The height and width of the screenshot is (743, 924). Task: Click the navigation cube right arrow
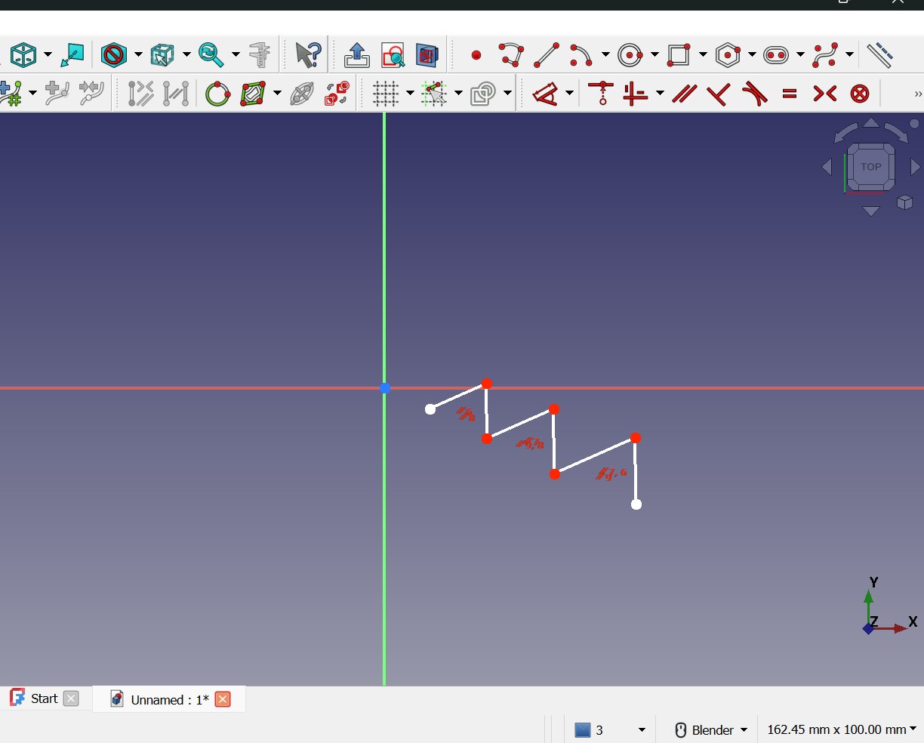[x=915, y=167]
